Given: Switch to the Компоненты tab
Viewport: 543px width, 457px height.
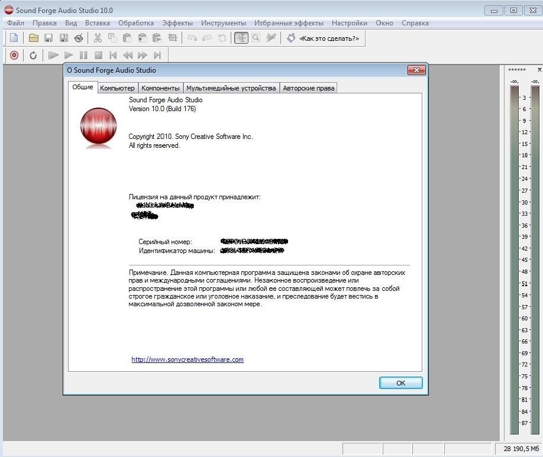Looking at the screenshot, I should [x=160, y=88].
